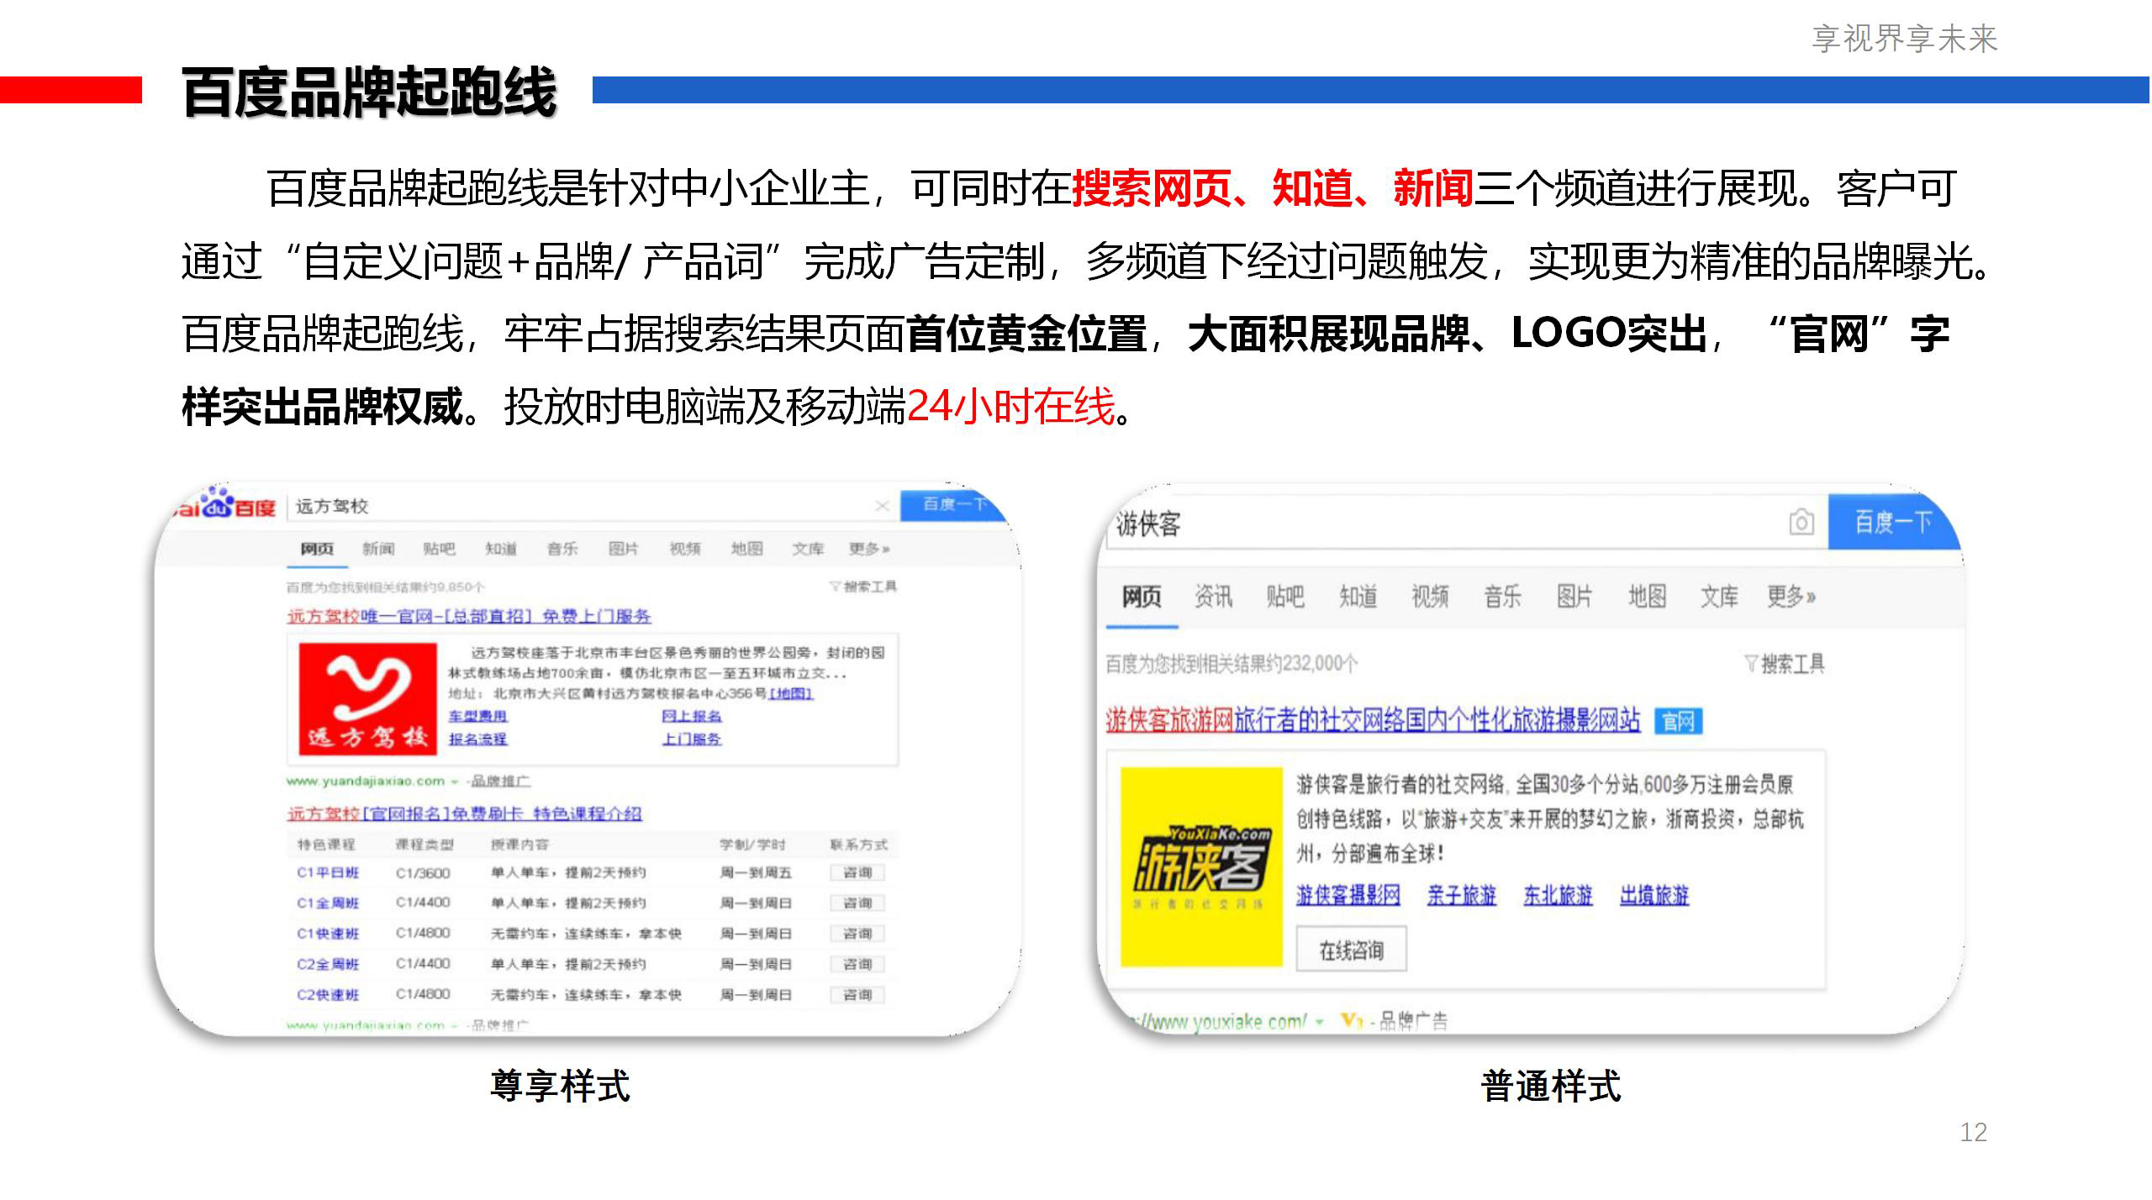Select 视频 tab in right screenshot

(1431, 597)
